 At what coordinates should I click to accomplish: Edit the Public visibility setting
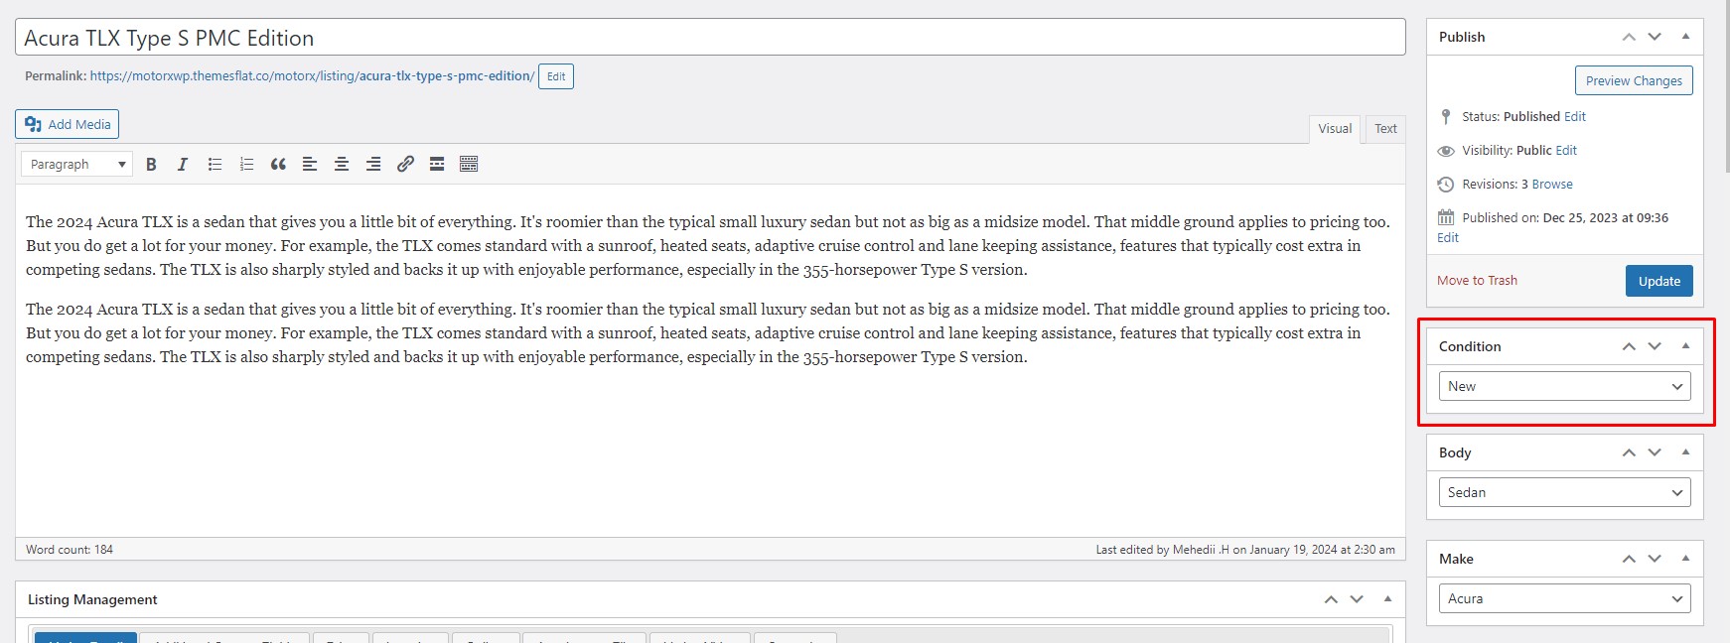[x=1566, y=151]
